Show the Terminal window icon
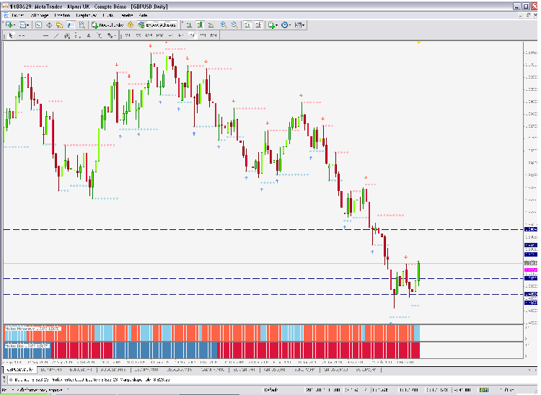Image resolution: width=541 pixels, height=395 pixels. tap(71, 25)
